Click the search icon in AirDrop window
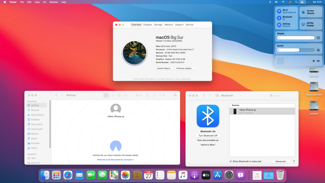 tap(175, 95)
